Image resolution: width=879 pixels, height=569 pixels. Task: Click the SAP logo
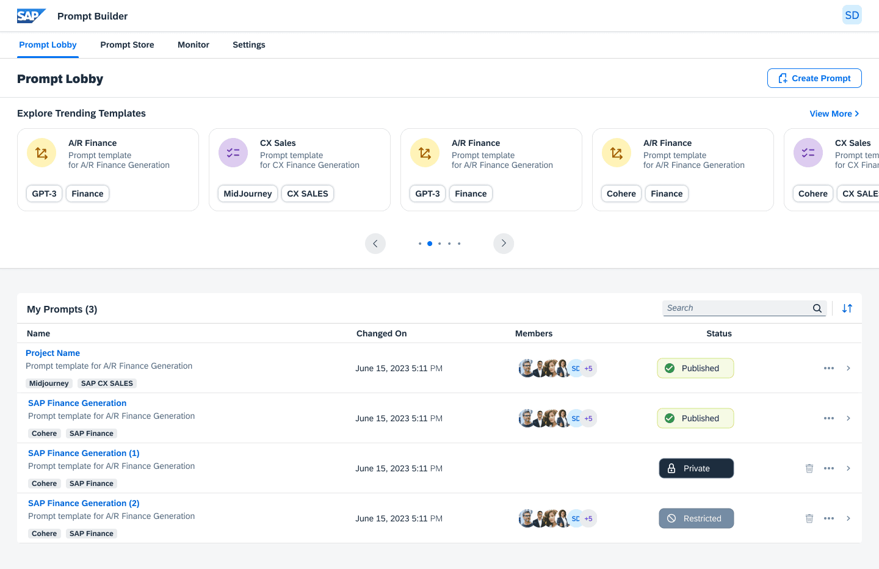(x=31, y=16)
